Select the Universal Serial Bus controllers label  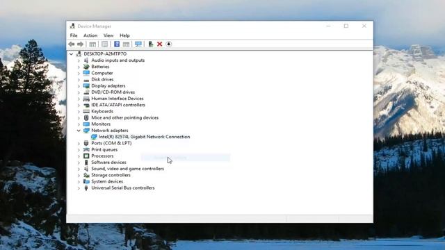[123, 187]
